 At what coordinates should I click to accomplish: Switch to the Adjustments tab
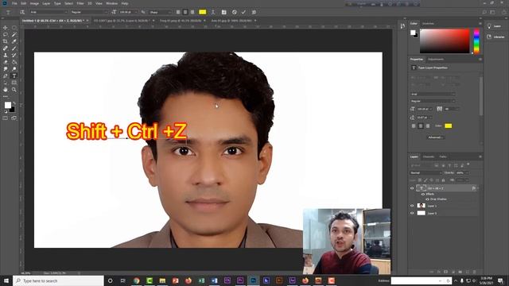point(436,60)
